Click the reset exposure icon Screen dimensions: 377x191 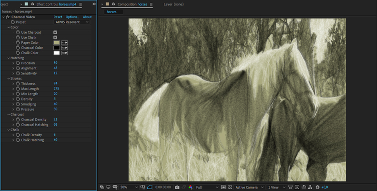click(317, 187)
